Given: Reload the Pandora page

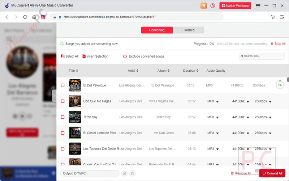Looking at the screenshot, I should (25, 17).
